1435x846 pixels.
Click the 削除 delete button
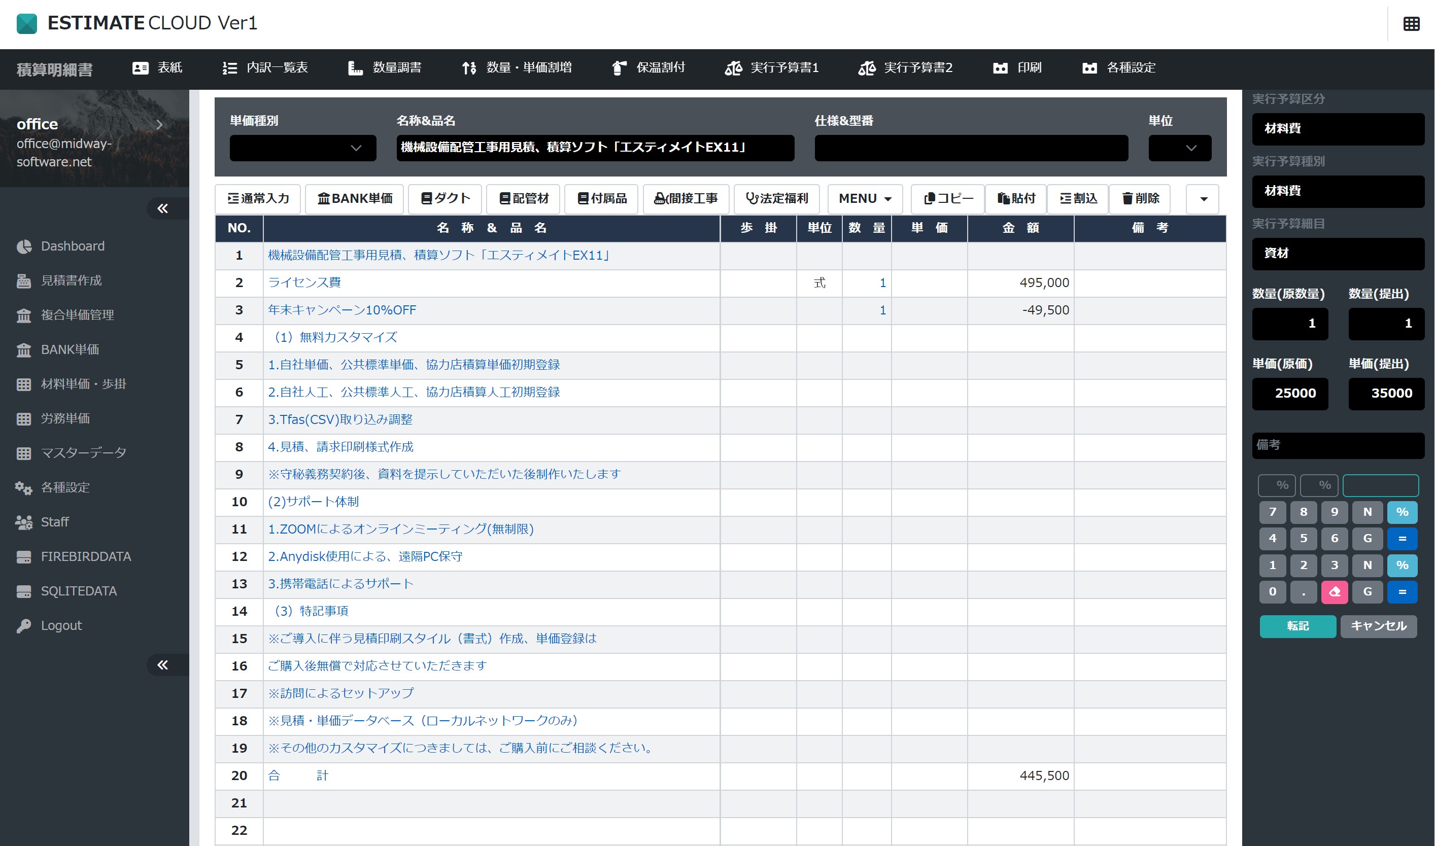tap(1140, 199)
